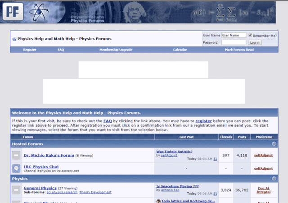Click the 3,824 threads count cell

[226, 190]
